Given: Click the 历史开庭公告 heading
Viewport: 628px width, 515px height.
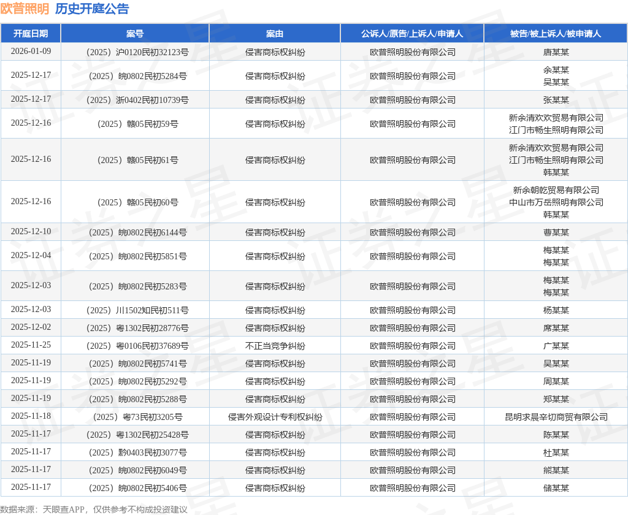Looking at the screenshot, I should 92,9.
